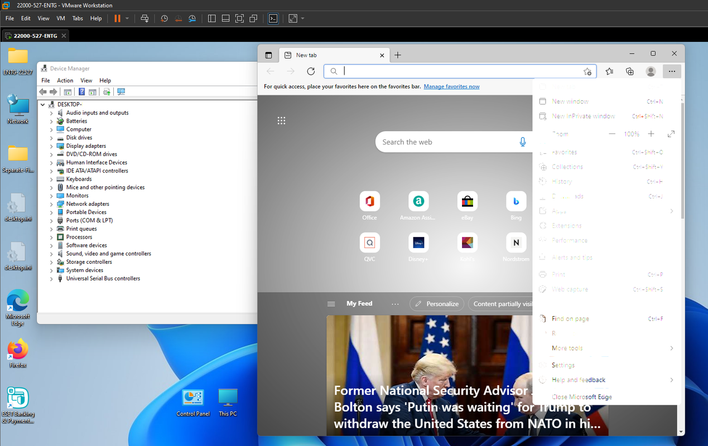Click the update driver icon in Device Manager
This screenshot has height=446, width=708.
(107, 92)
